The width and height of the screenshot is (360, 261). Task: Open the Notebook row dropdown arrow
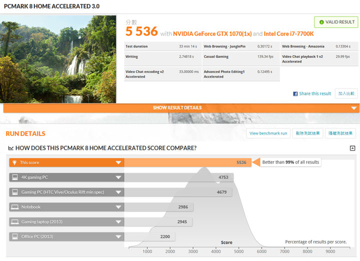click(x=119, y=207)
